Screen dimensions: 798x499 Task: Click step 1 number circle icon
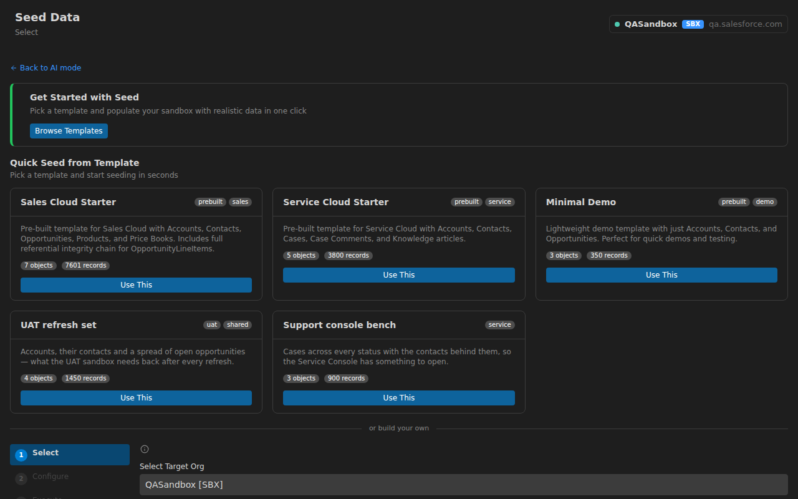tap(21, 455)
